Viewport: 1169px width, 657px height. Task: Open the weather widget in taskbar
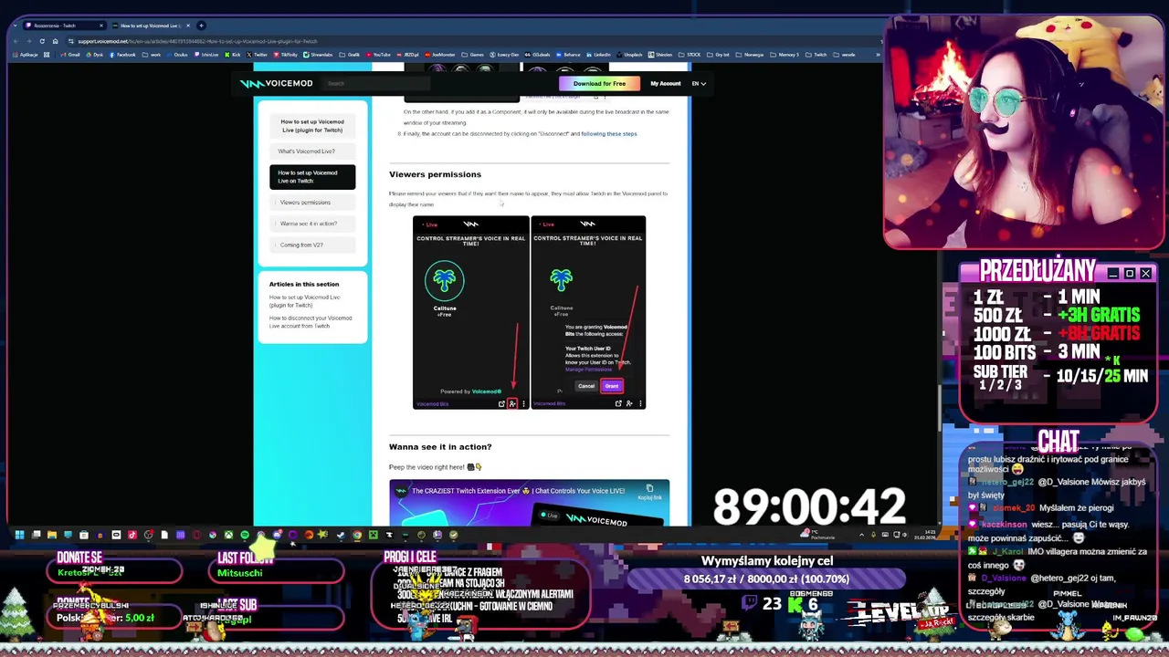click(816, 535)
